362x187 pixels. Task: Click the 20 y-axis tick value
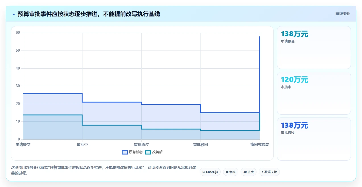pos(18,104)
